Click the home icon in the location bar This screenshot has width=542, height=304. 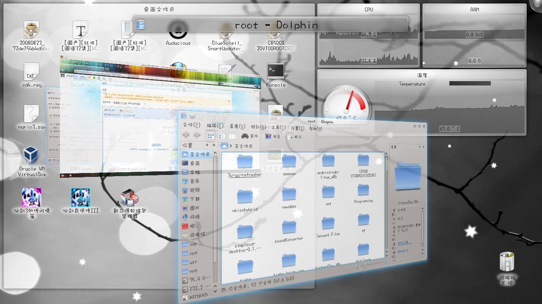(225, 146)
